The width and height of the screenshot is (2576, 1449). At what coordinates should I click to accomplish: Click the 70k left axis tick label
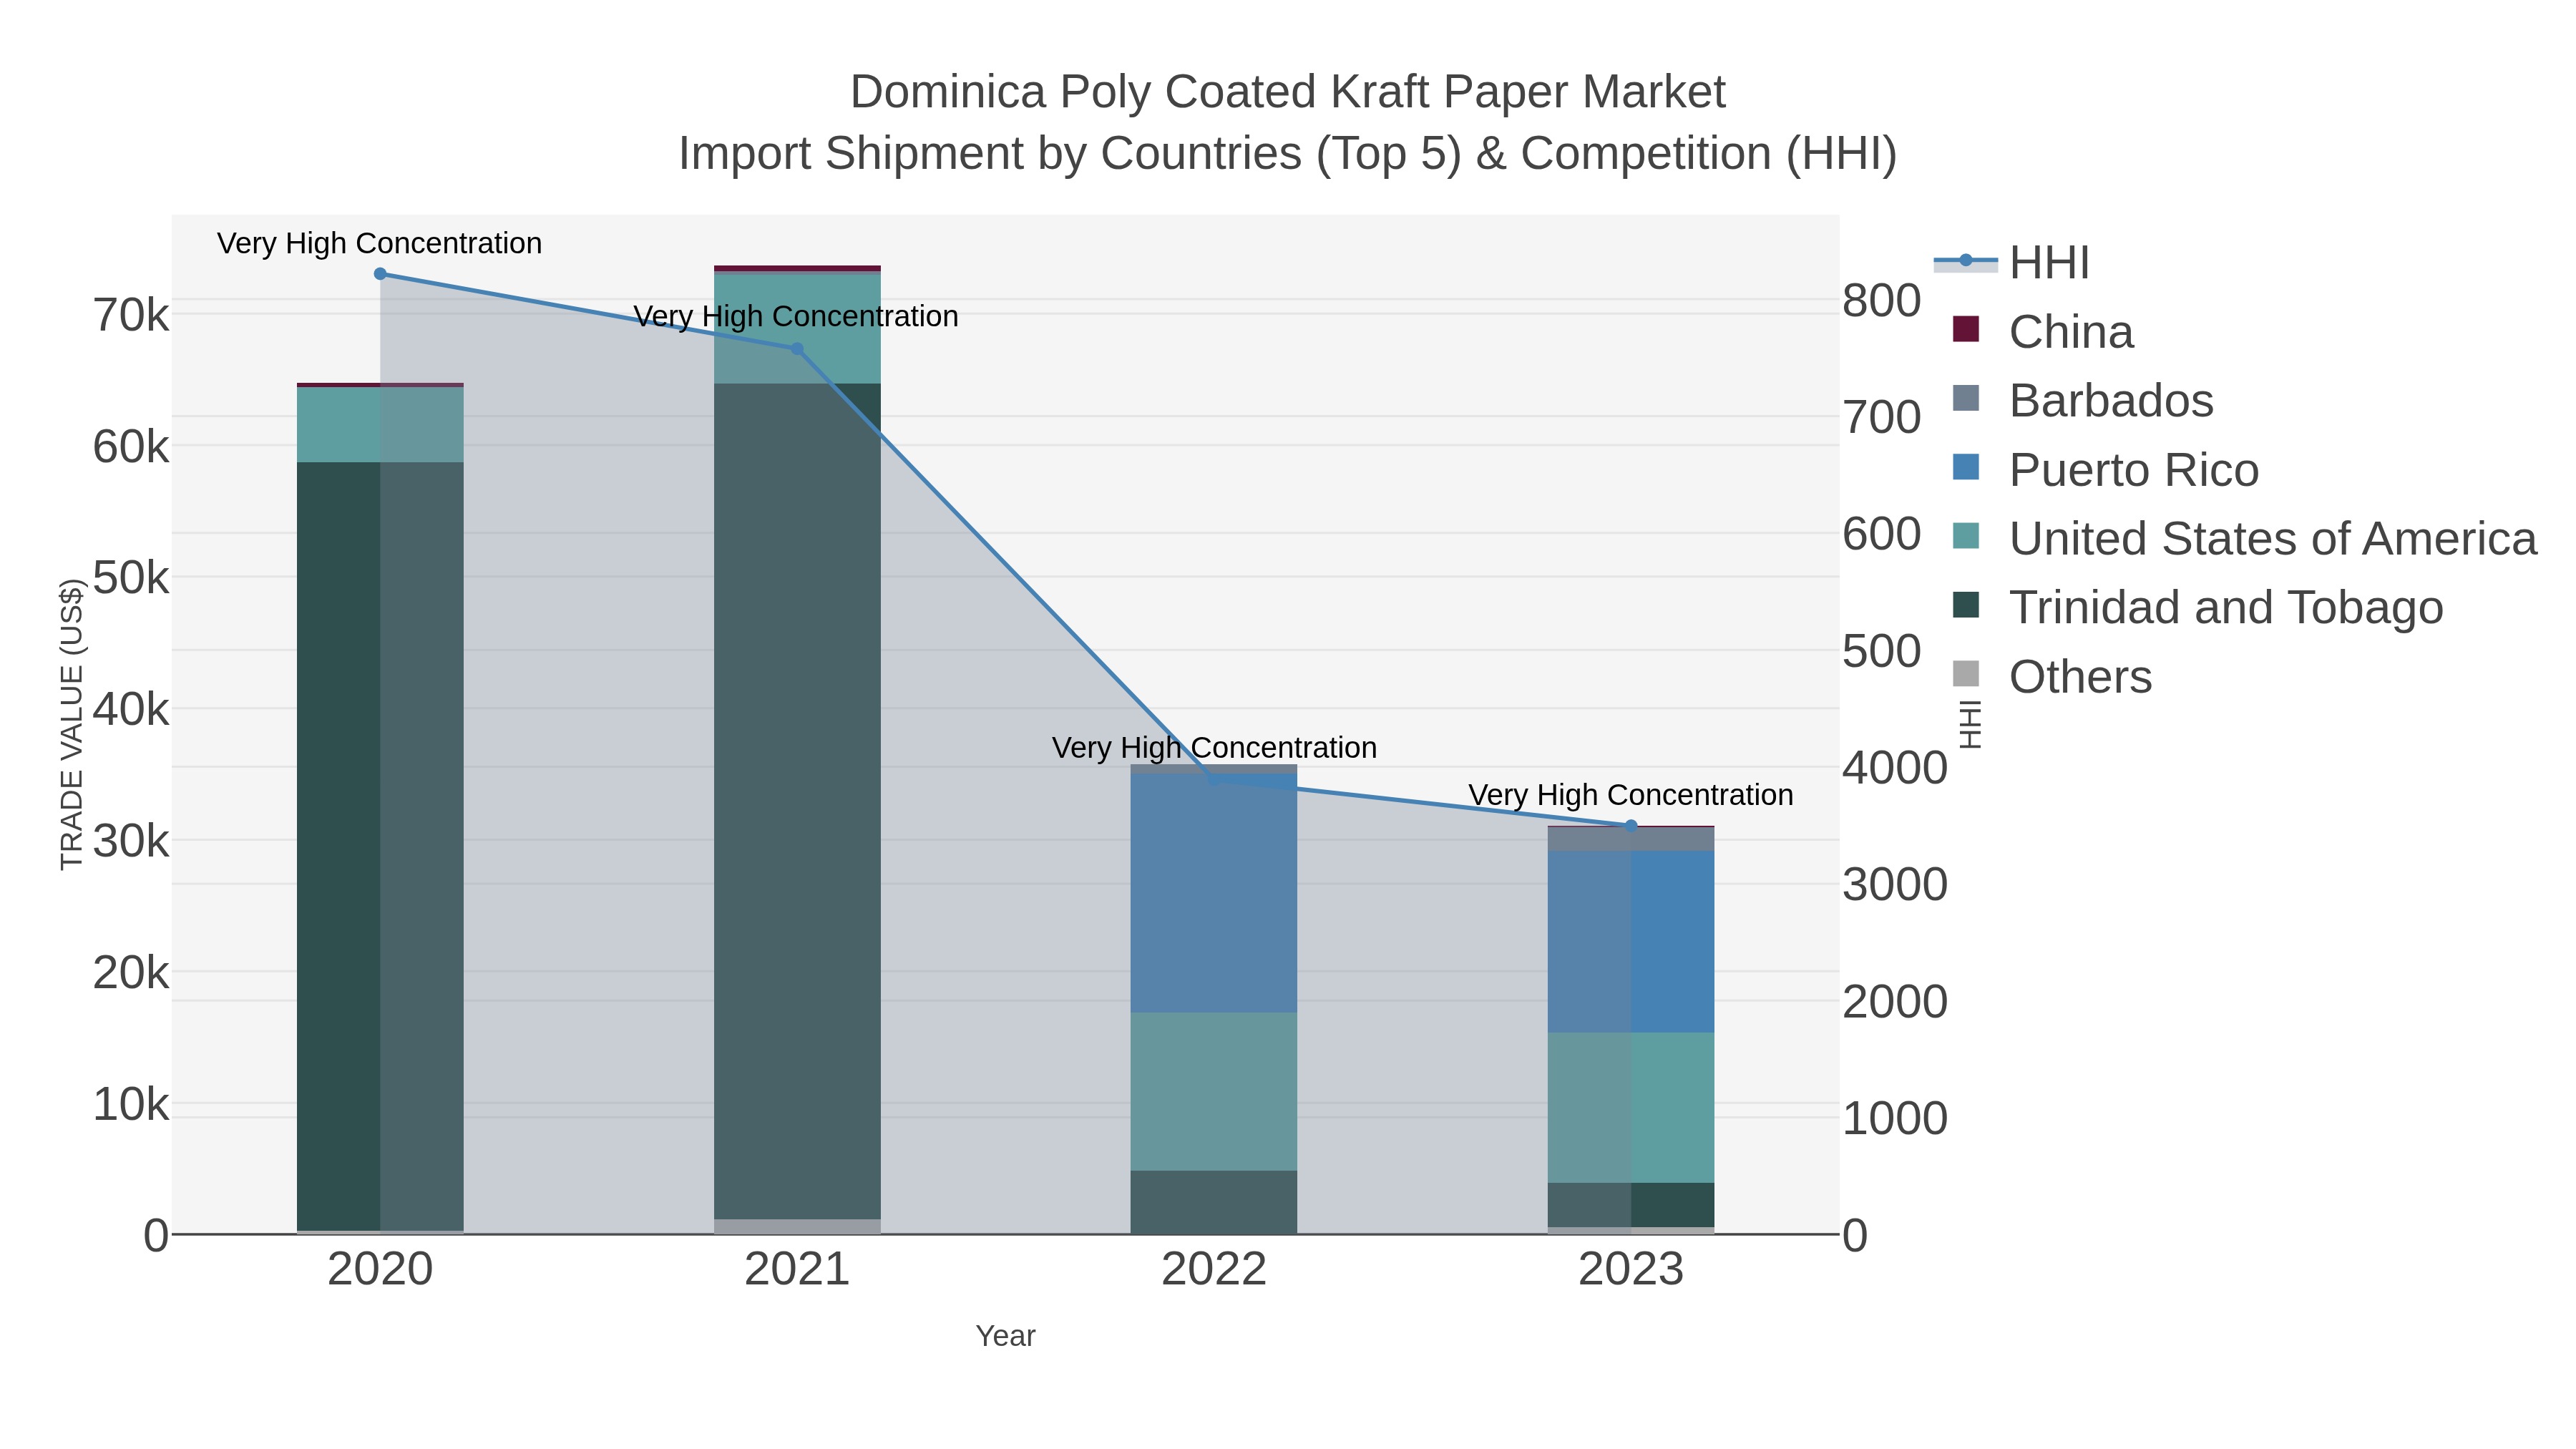pyautogui.click(x=131, y=315)
